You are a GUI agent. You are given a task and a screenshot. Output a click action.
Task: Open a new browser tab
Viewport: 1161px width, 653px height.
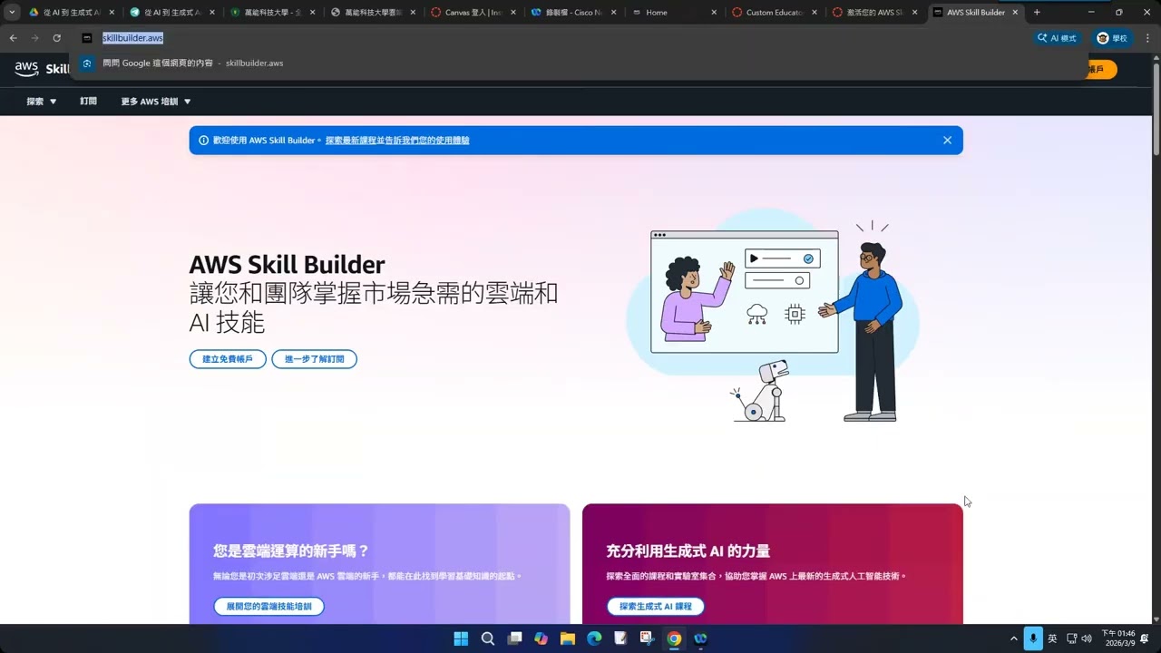coord(1037,13)
